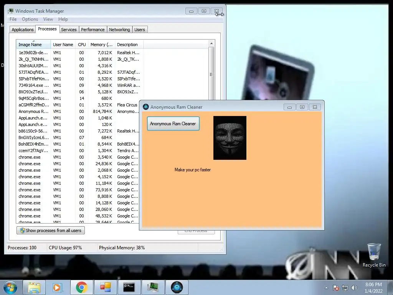Click the 814,784 K memory value
Image resolution: width=393 pixels, height=295 pixels.
(102, 111)
